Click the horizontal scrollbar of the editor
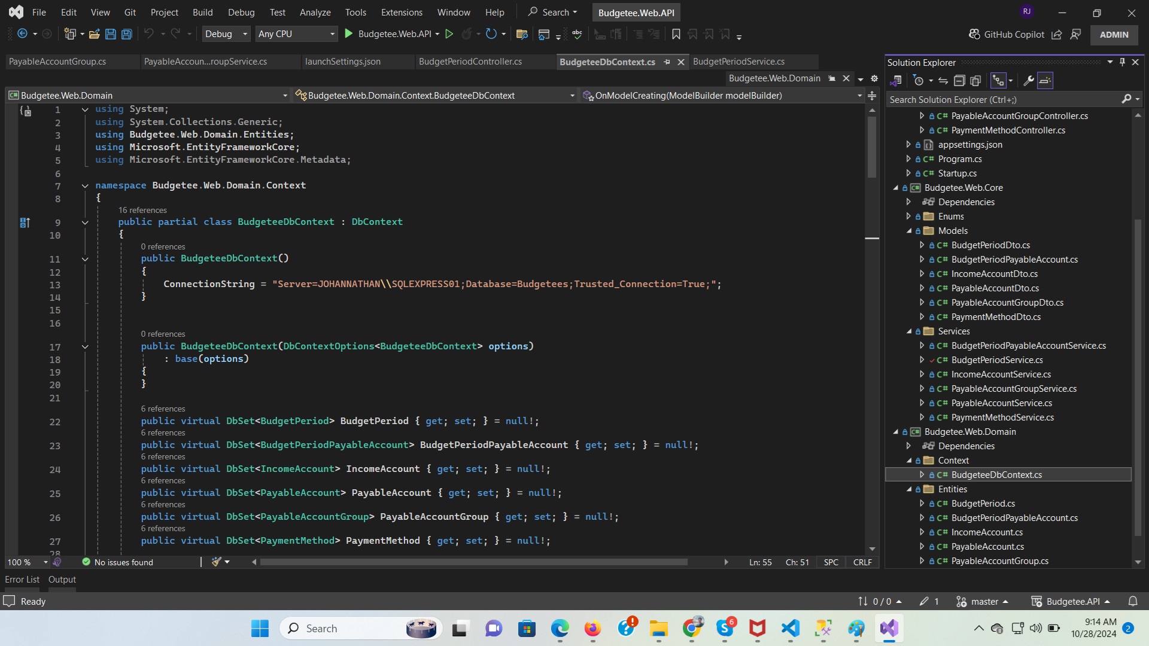This screenshot has width=1149, height=646. (x=473, y=562)
